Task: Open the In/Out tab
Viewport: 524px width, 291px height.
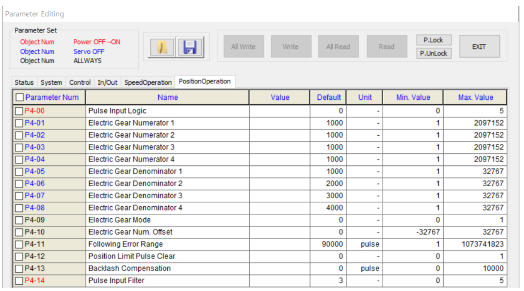Action: [x=107, y=83]
